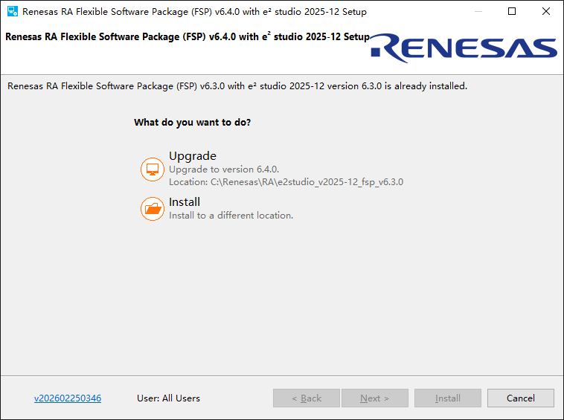Click the orange Upgrade monitor icon
The height and width of the screenshot is (420, 564).
pyautogui.click(x=152, y=169)
